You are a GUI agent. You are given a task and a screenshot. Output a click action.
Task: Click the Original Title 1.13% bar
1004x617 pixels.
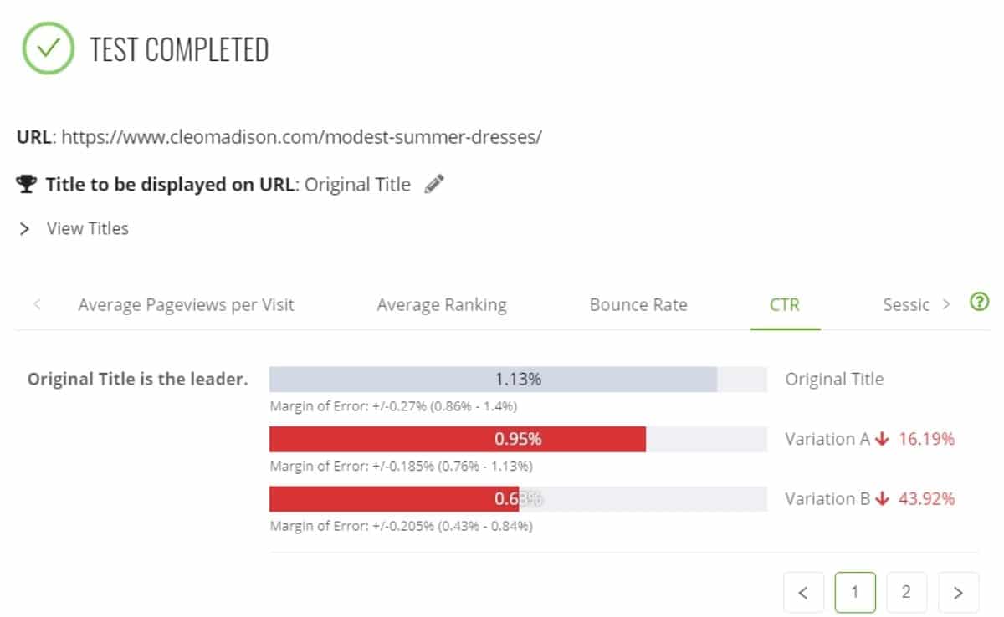493,380
